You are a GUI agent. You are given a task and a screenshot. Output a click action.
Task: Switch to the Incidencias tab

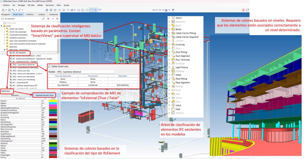(x=54, y=14)
